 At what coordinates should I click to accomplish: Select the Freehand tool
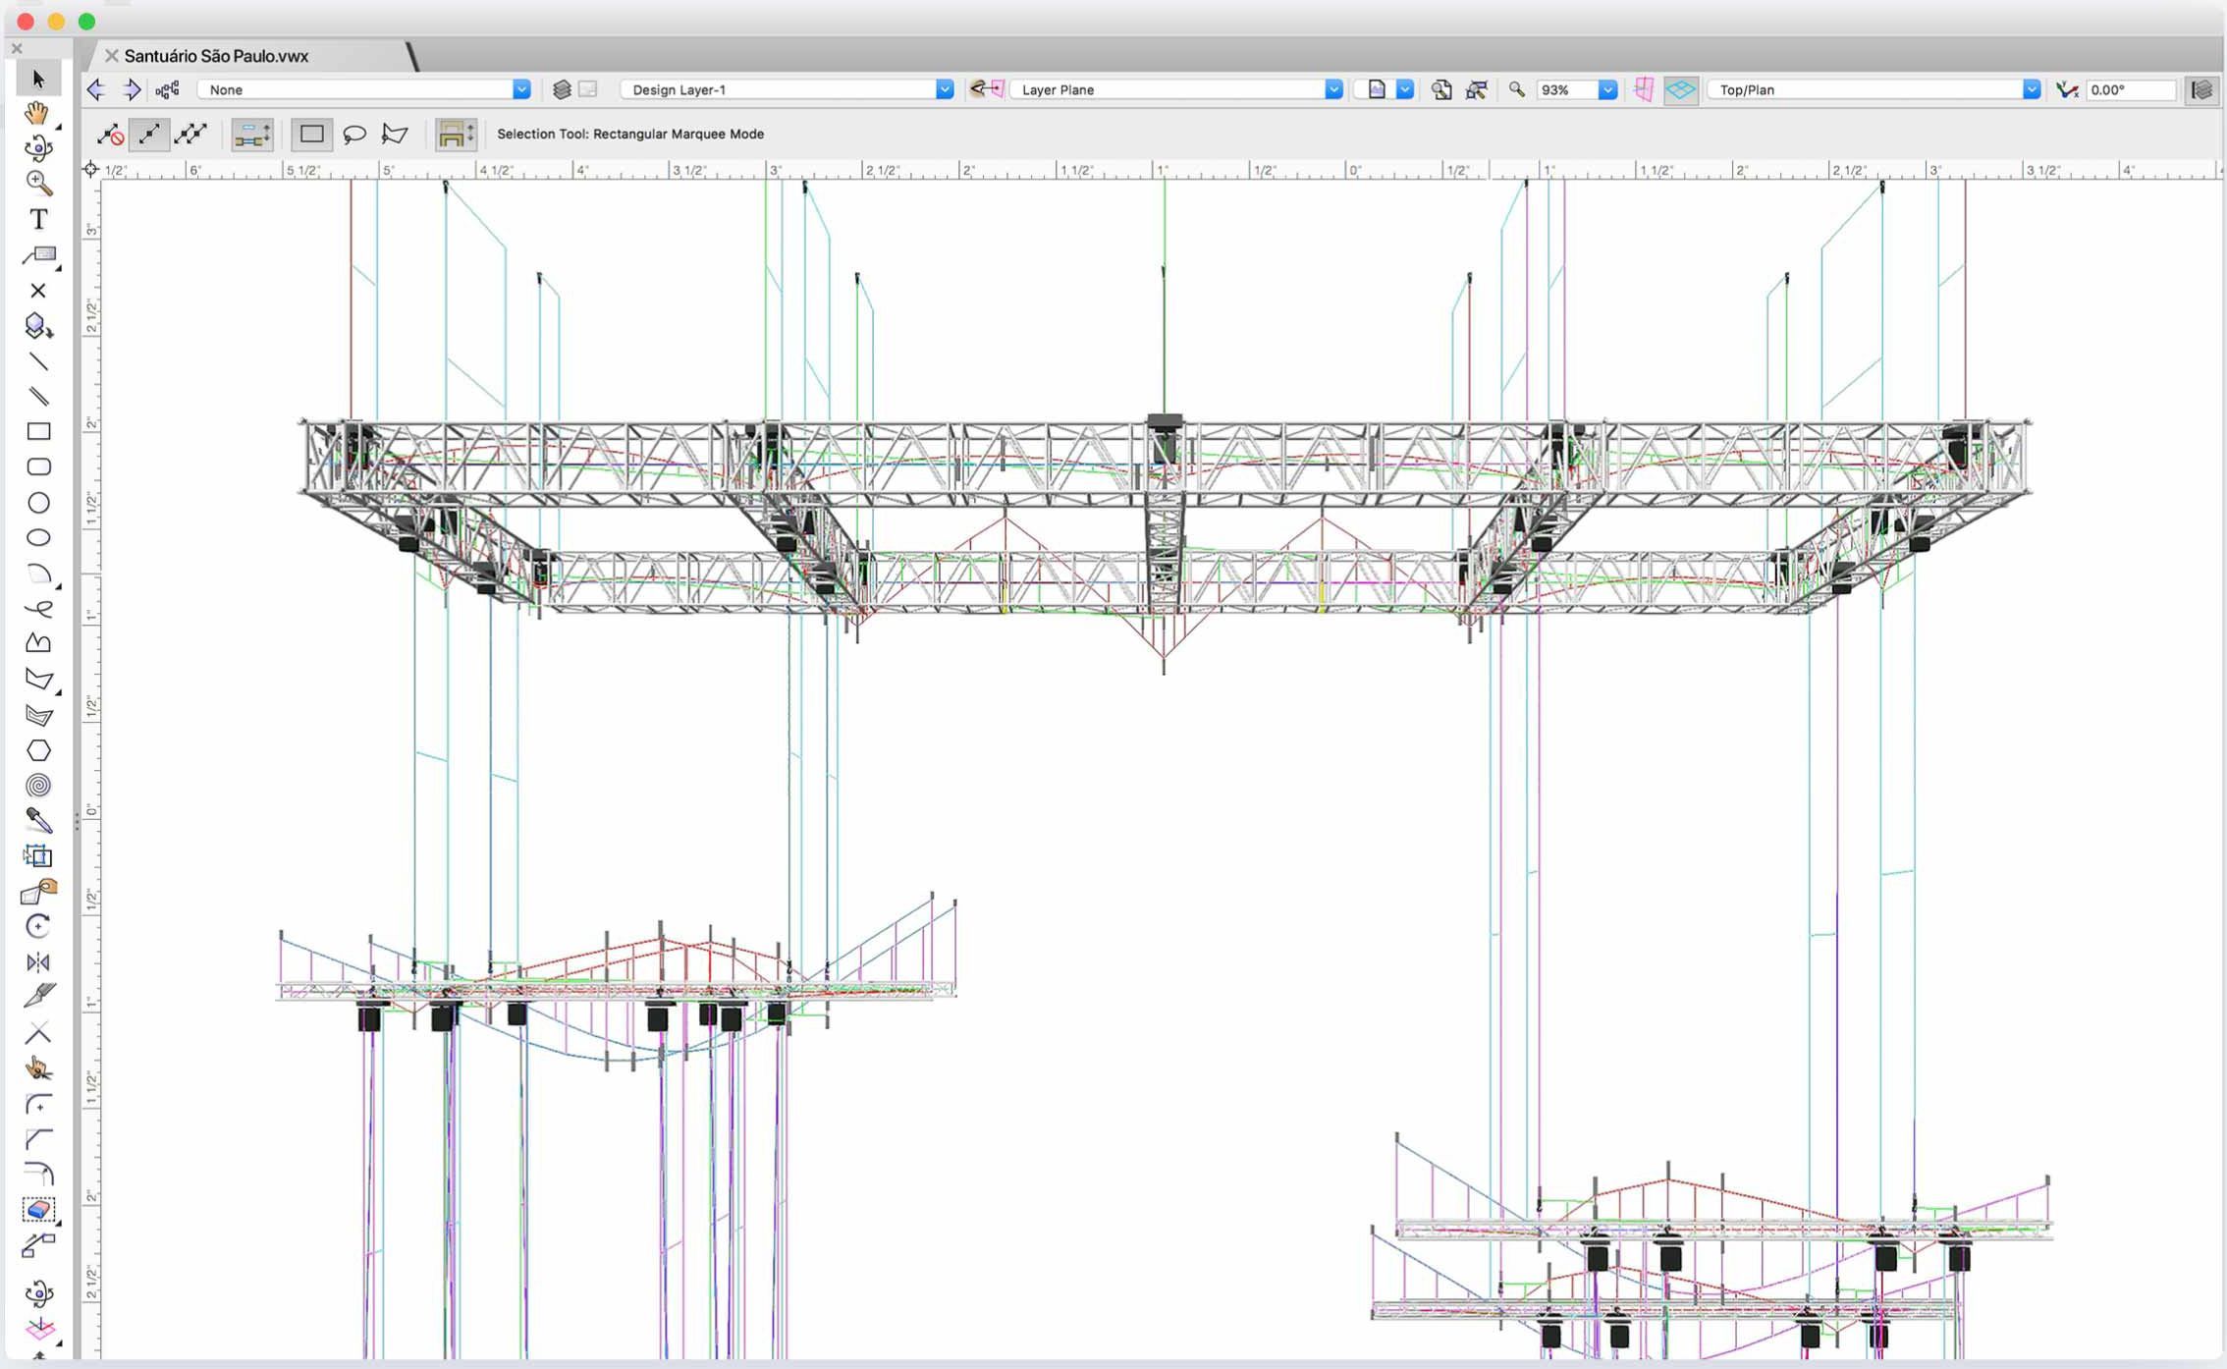[x=38, y=609]
